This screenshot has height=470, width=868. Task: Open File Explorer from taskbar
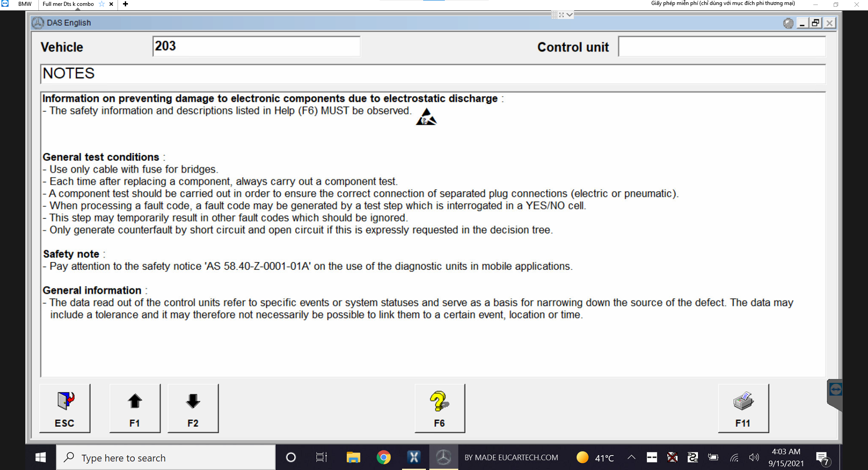click(353, 457)
